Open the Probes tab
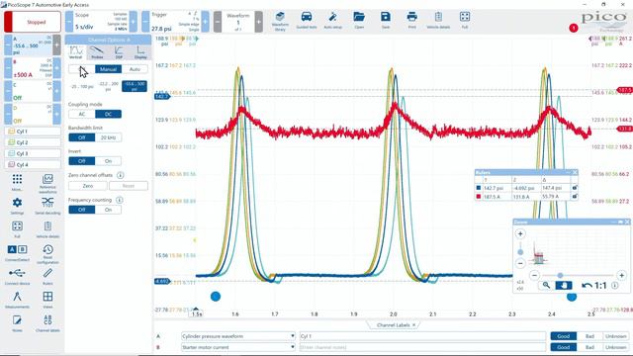Viewport: 633px width, 356px height. 97,52
